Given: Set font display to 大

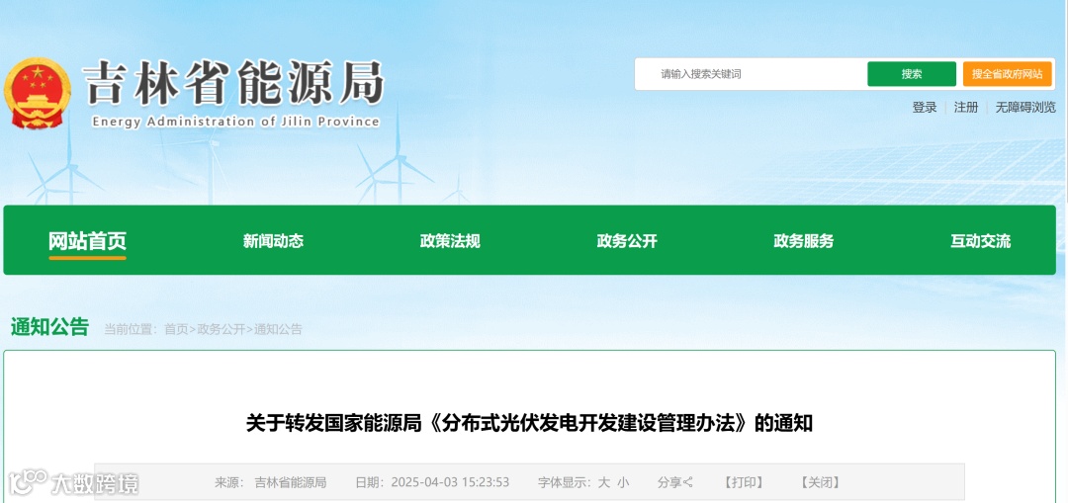Looking at the screenshot, I should tap(603, 482).
